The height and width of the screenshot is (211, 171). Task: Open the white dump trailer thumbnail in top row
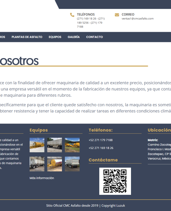pyautogui.click(x=55, y=145)
